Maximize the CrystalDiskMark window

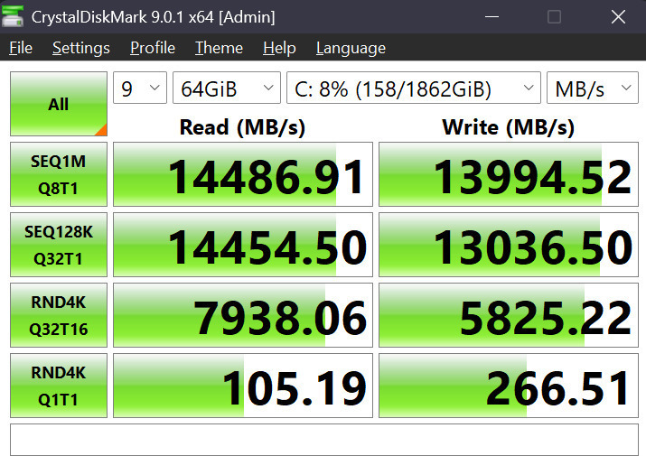[x=554, y=16]
